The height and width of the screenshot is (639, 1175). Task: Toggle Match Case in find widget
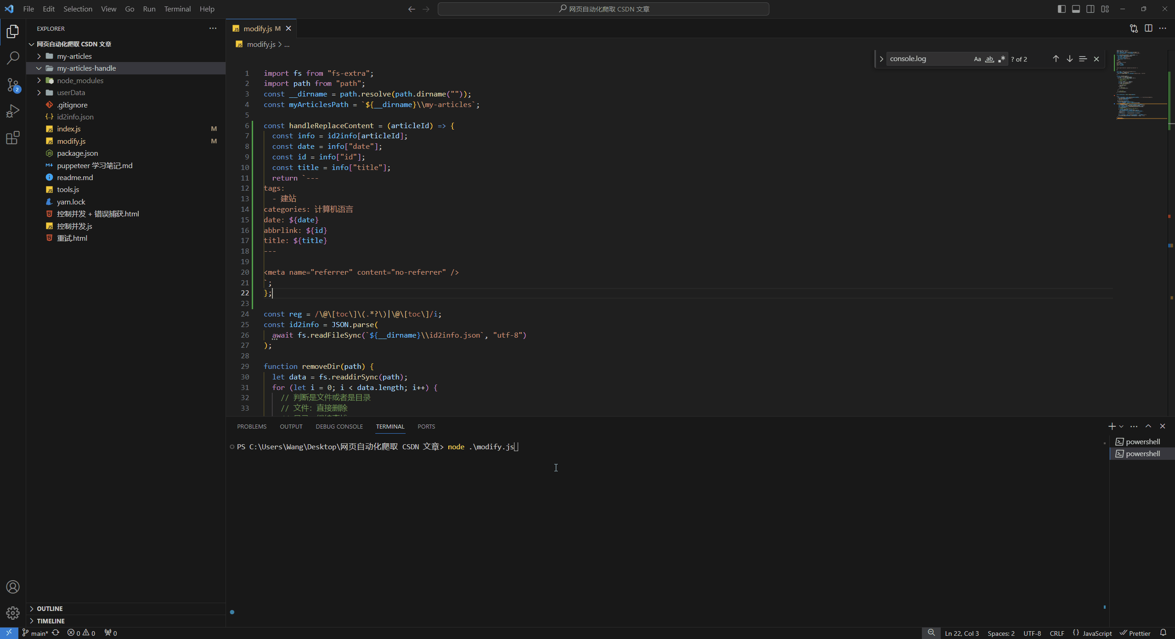pyautogui.click(x=977, y=59)
